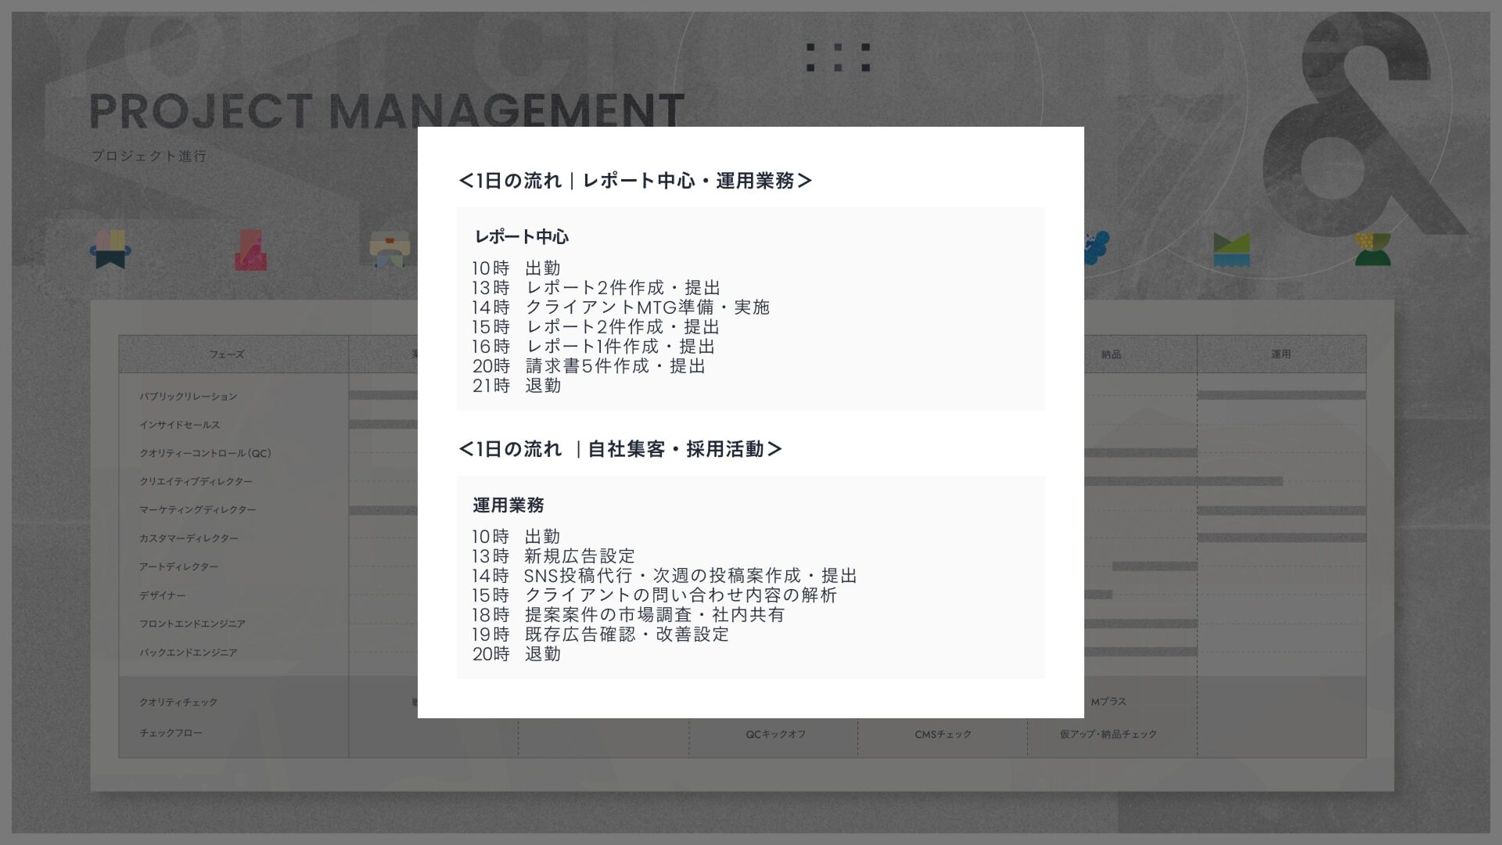Click the green and yellow hourglass-shaped icon

1373,250
